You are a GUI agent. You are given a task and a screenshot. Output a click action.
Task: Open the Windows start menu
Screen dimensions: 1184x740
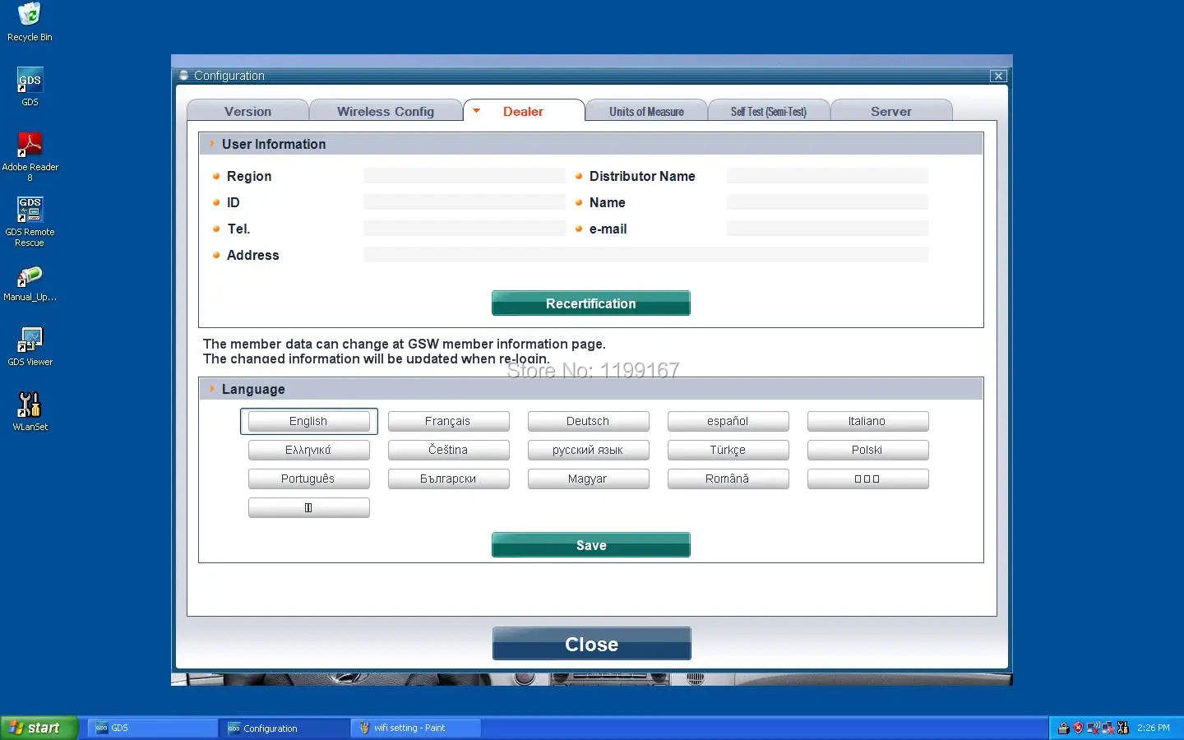[39, 728]
